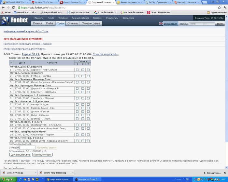
Task: Open the DRIVE2.RU bookmark
Action: [160, 12]
